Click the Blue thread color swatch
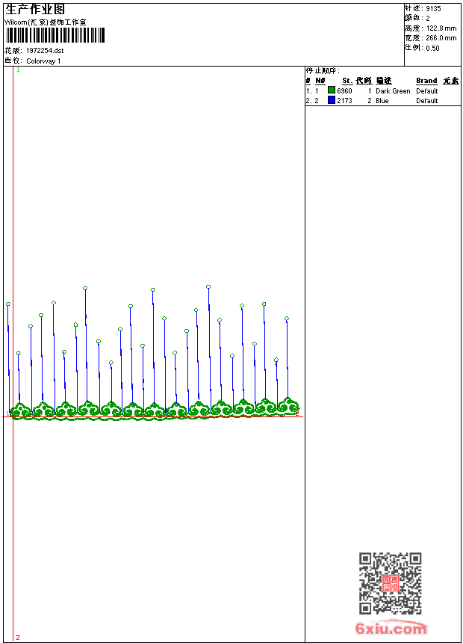 (332, 99)
